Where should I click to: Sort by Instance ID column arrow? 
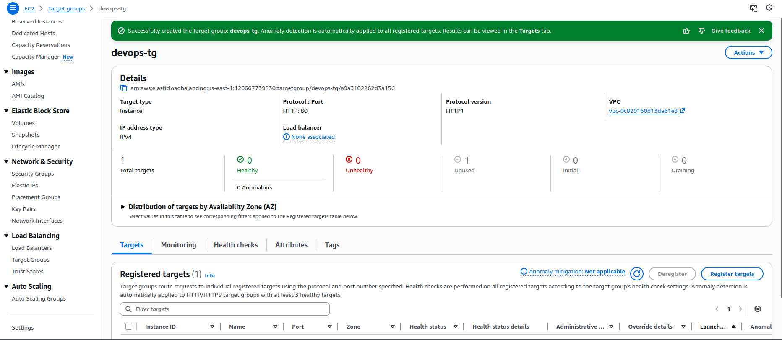click(212, 327)
